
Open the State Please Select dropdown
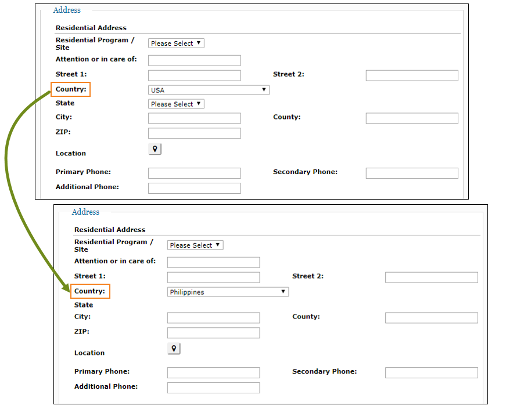coord(175,103)
